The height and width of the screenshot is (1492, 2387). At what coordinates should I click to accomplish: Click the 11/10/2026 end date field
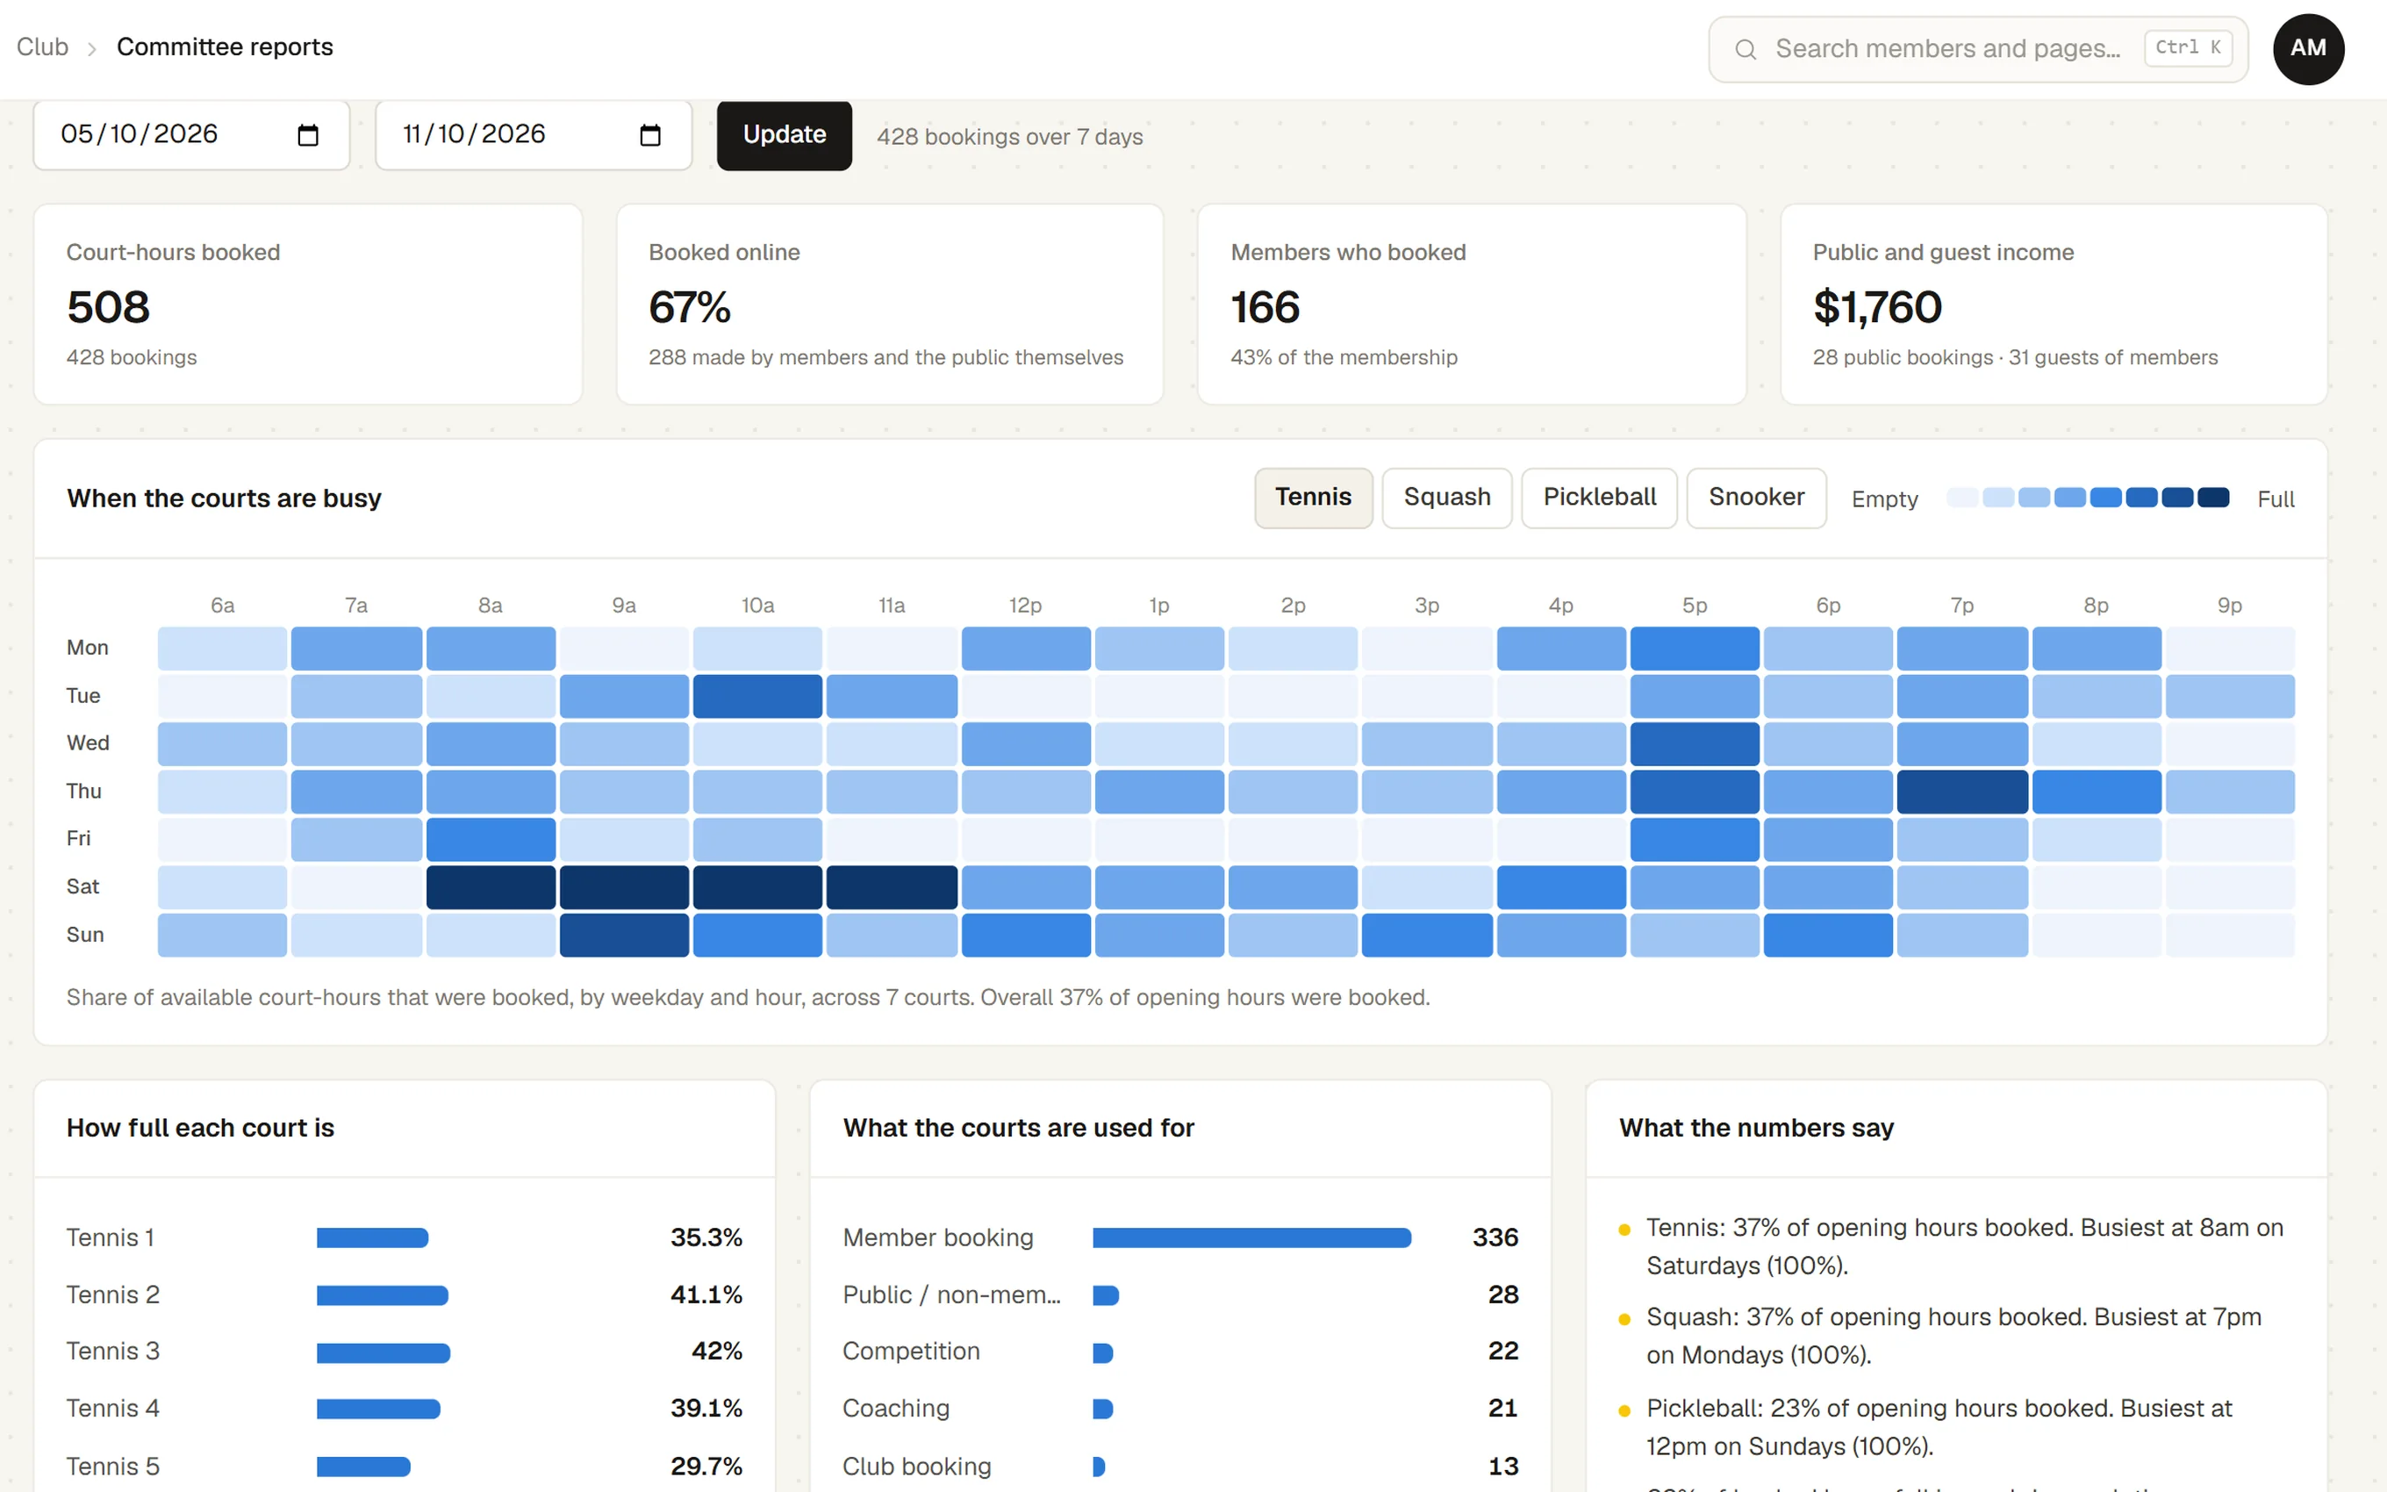click(534, 134)
